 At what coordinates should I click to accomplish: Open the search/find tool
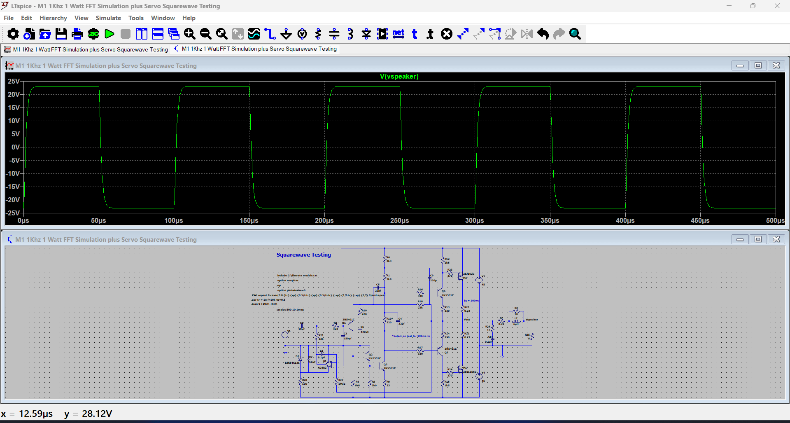(575, 34)
